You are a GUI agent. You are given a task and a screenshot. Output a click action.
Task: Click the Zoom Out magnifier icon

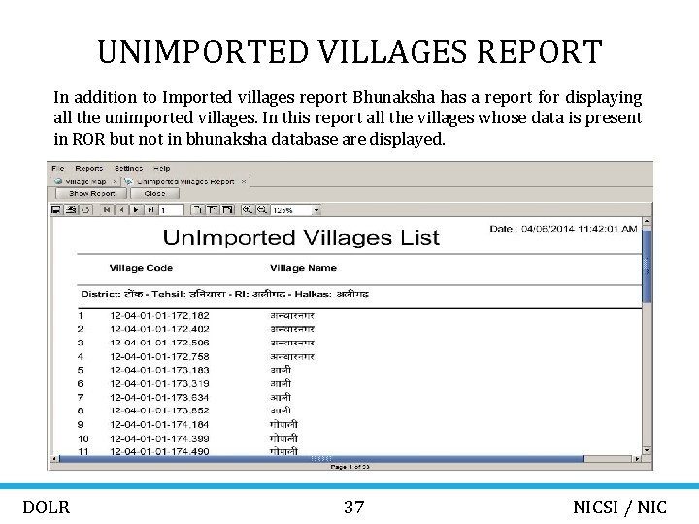[262, 210]
